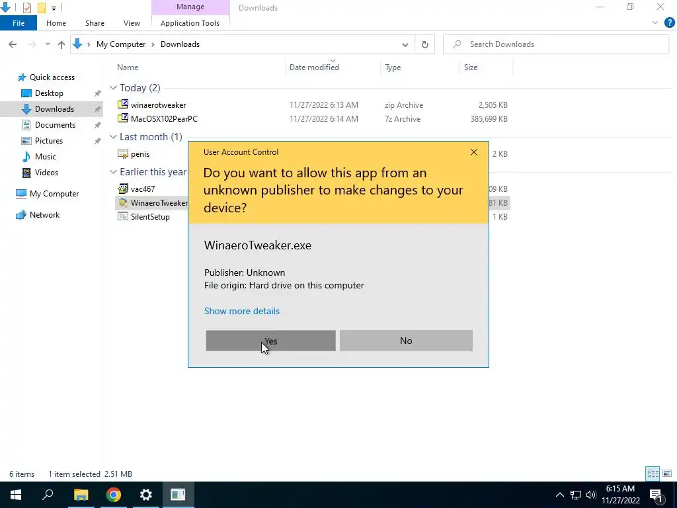Sort by Name column header
The image size is (677, 508).
(x=128, y=67)
